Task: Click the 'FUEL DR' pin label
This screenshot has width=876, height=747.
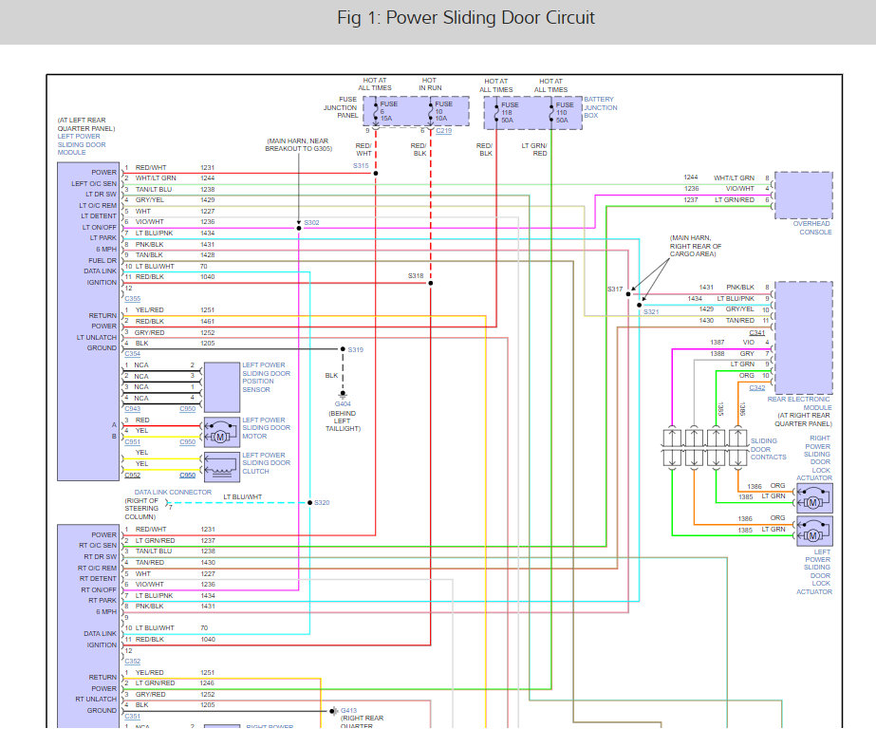Action: (103, 260)
